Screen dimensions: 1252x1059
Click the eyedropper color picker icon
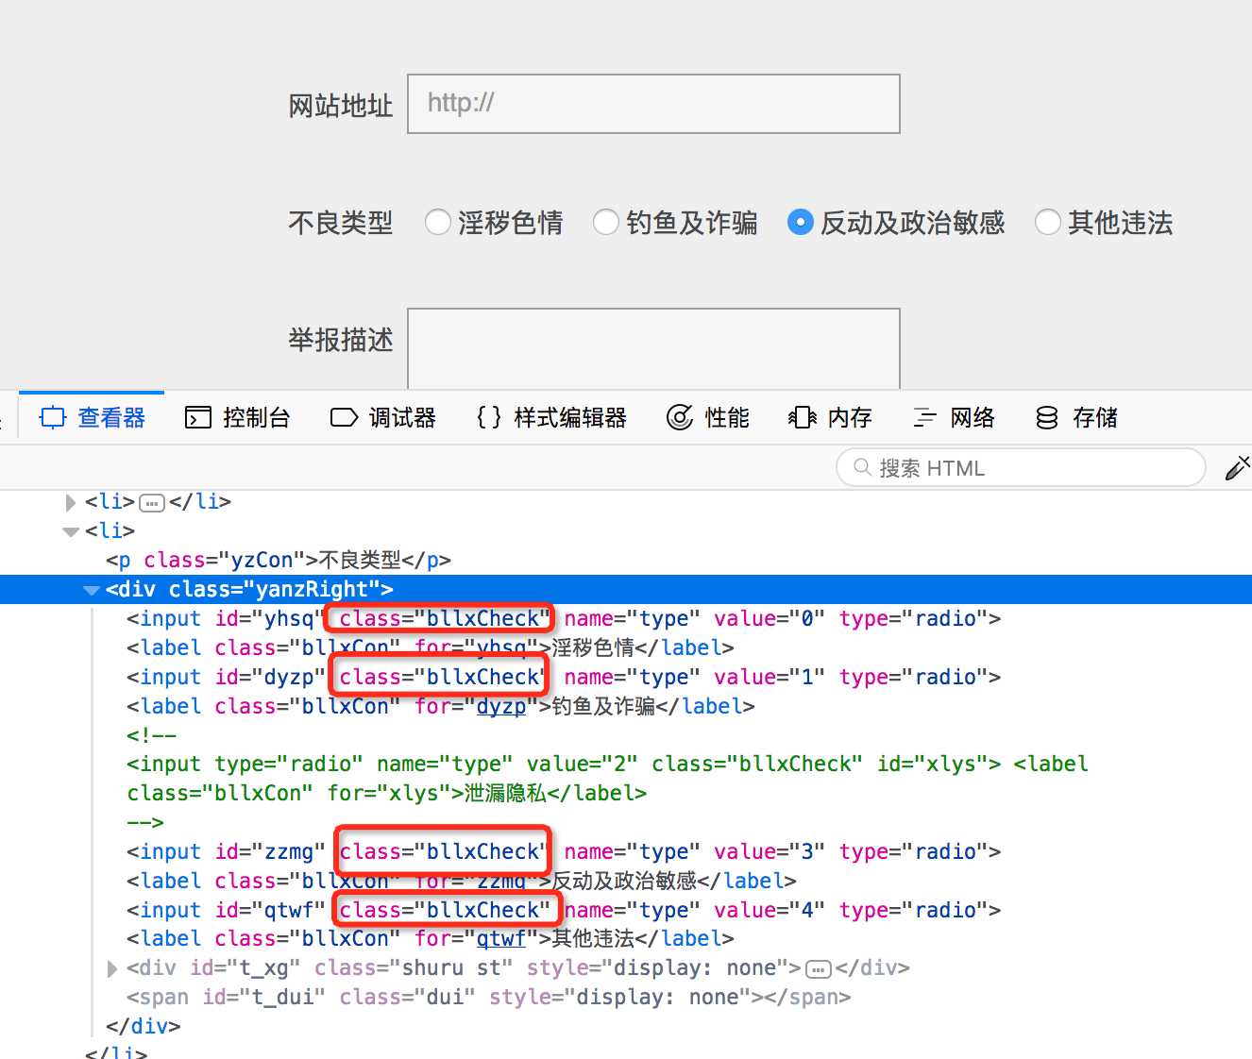[1237, 467]
